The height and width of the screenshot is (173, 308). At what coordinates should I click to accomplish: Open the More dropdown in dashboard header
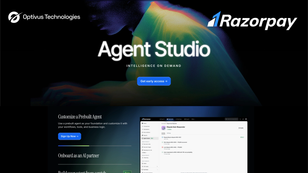pos(194,119)
